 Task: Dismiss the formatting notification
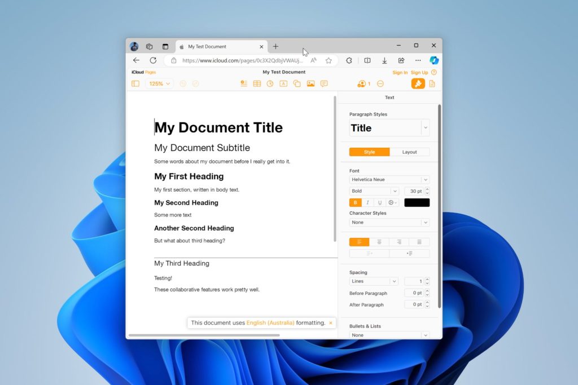click(x=331, y=323)
